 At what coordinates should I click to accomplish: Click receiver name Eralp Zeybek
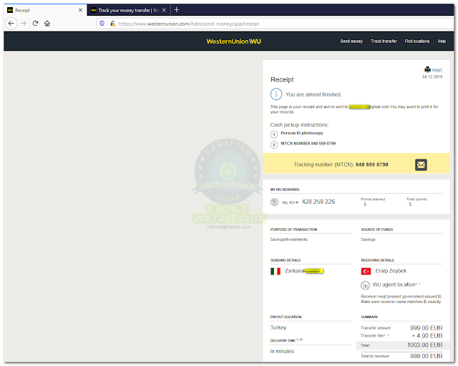coord(391,271)
